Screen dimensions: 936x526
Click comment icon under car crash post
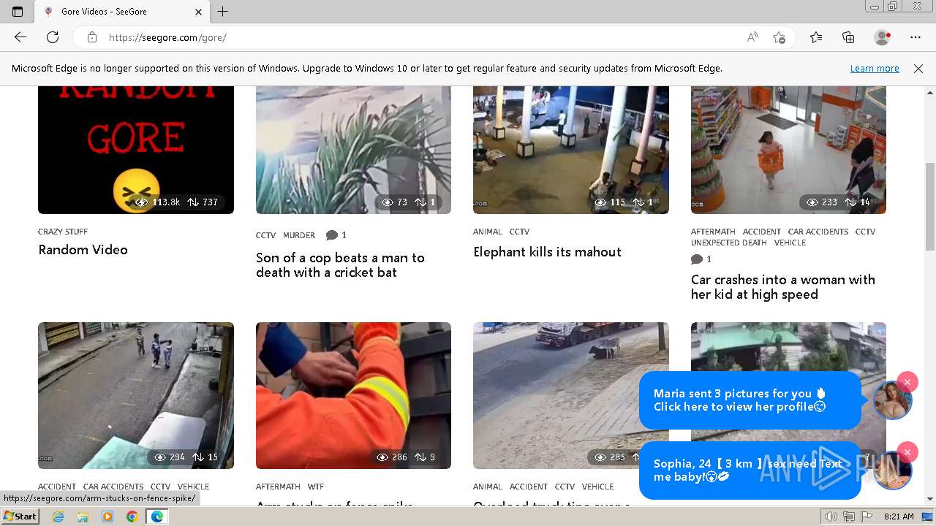697,259
